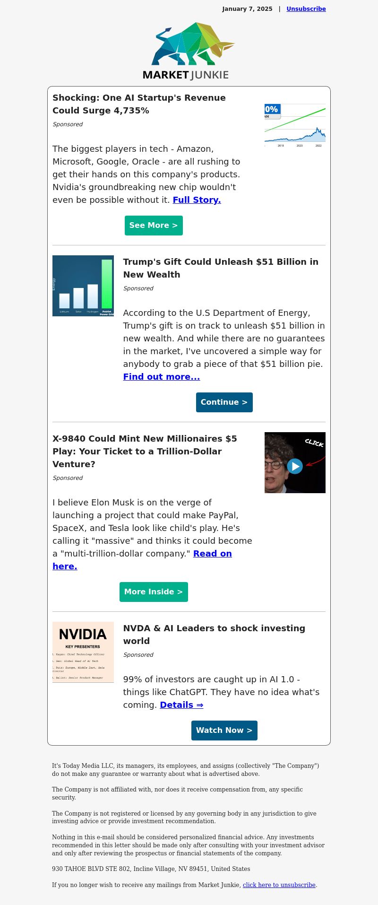Screen dimensions: 378x905
Task: Click the footer click here to unsubscribe link
Action: (x=279, y=885)
